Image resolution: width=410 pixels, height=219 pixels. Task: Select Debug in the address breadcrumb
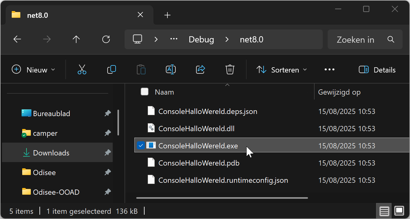(x=201, y=40)
